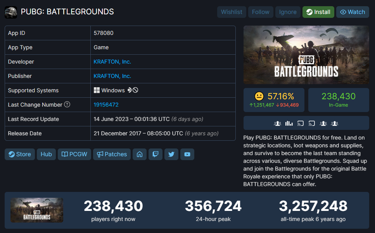This screenshot has height=233, width=375.
Task: Click the Publisher row label
Action: click(20, 76)
